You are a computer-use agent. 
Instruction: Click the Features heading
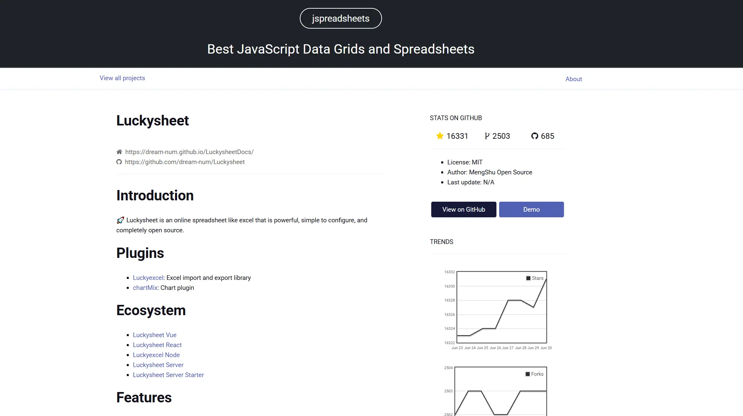144,397
